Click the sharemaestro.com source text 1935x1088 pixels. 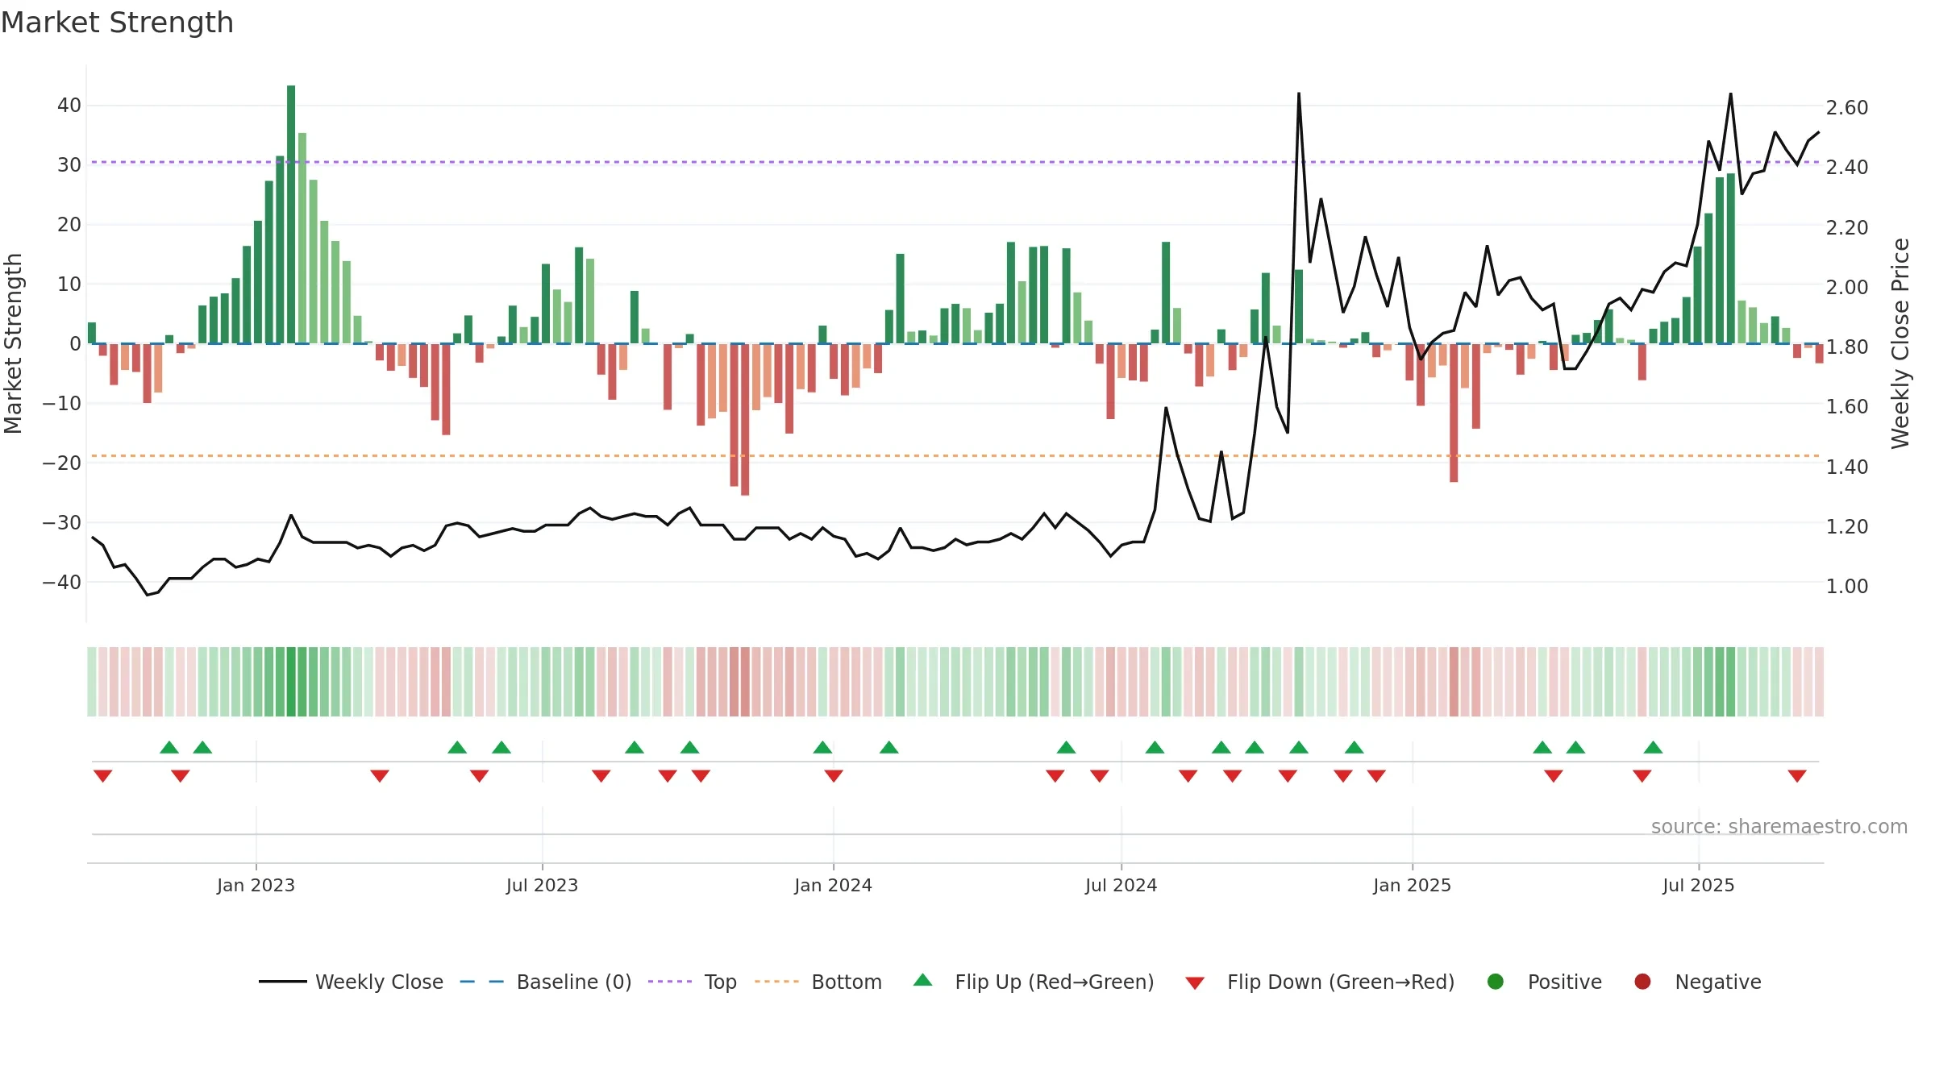[x=1779, y=827]
